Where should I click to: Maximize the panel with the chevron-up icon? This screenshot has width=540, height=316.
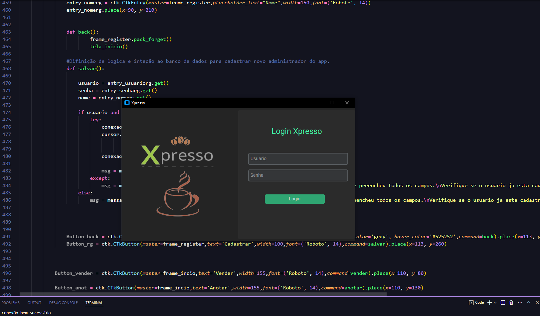click(528, 302)
